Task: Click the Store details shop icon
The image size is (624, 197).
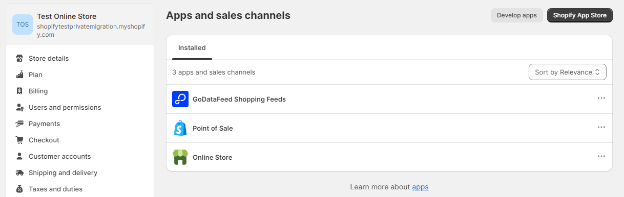Action: [20, 58]
